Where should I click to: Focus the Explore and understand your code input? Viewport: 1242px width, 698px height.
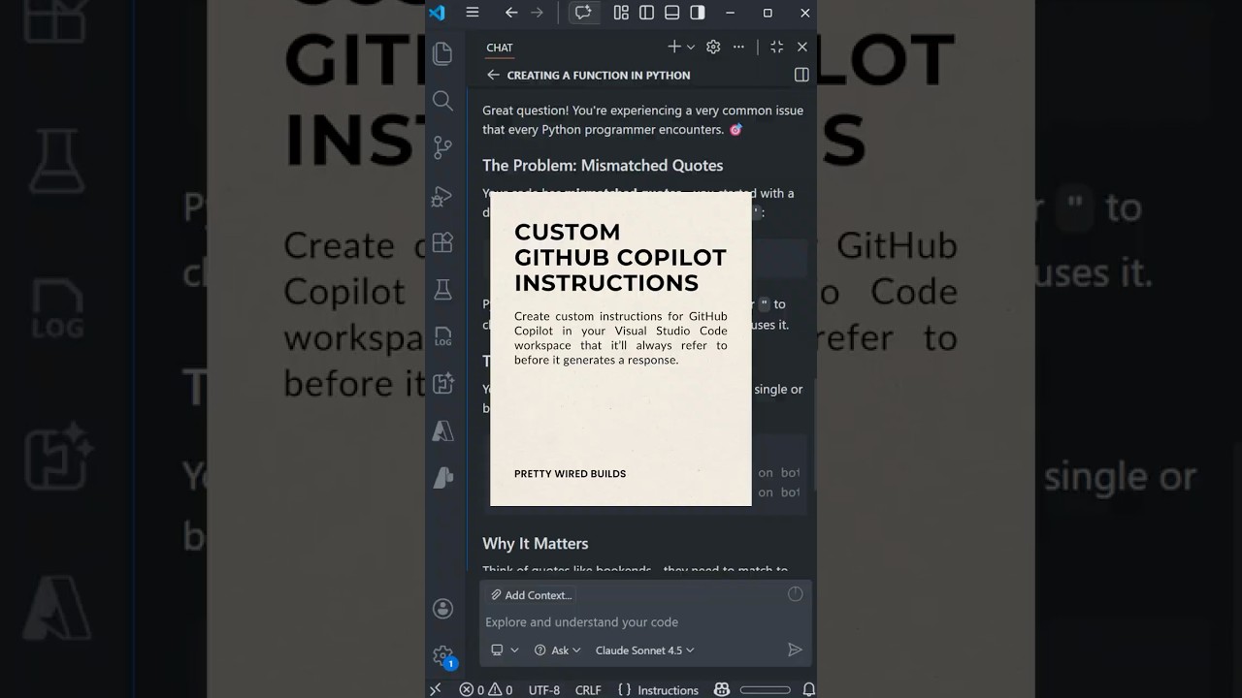pos(645,622)
